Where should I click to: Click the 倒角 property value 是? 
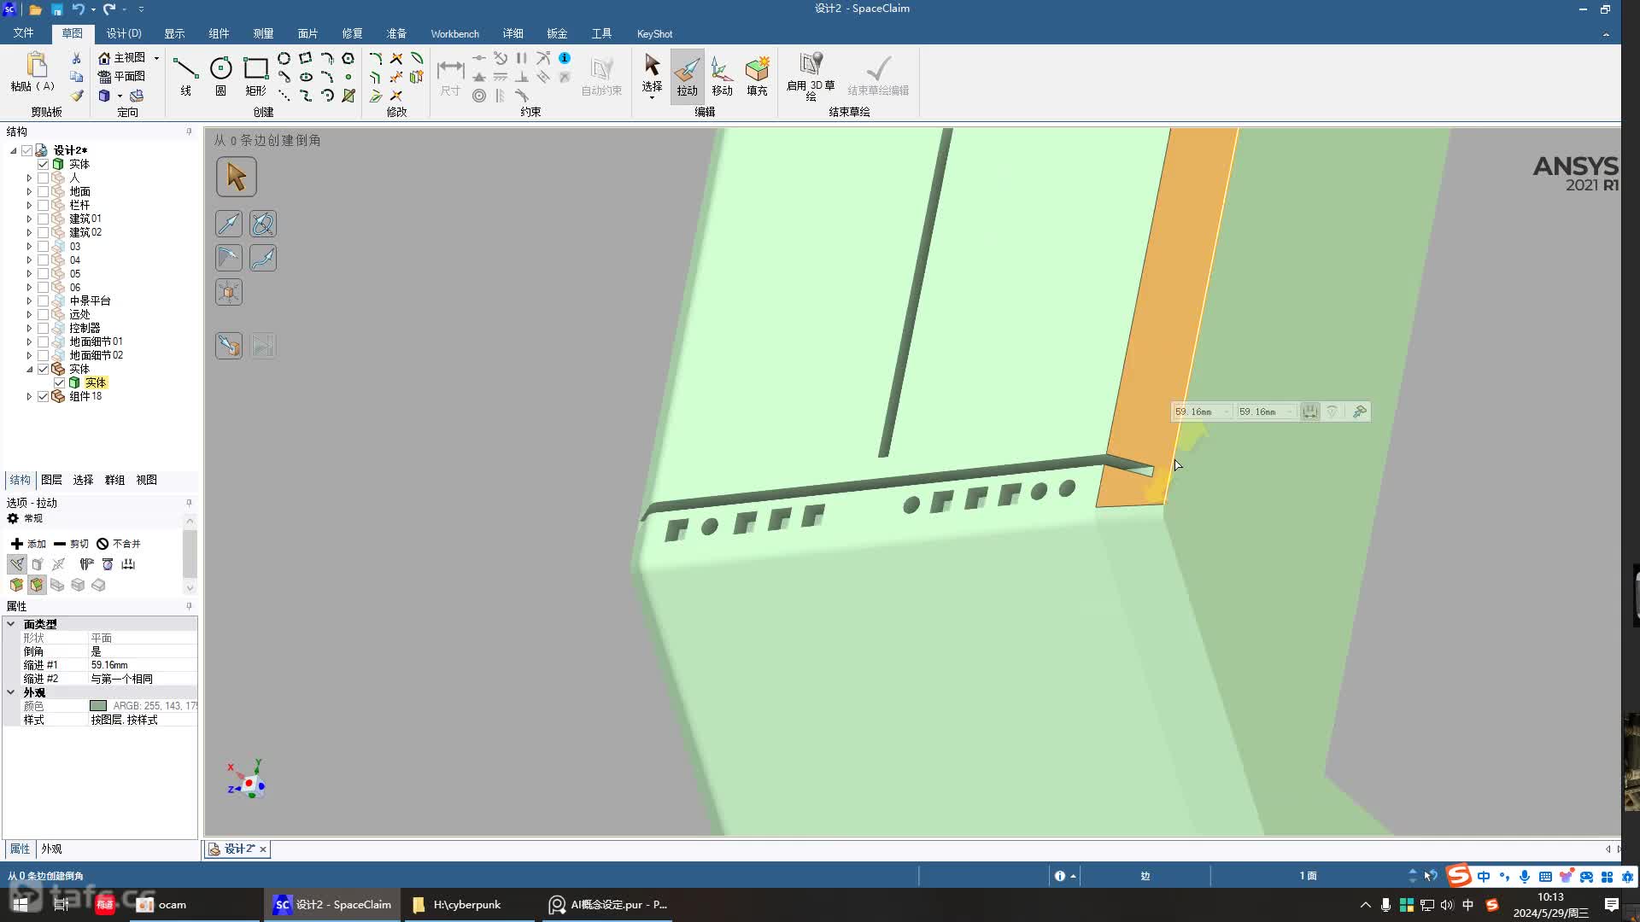(x=143, y=651)
